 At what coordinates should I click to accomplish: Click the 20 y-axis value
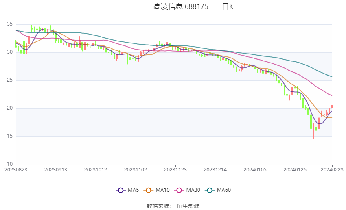[10, 108]
